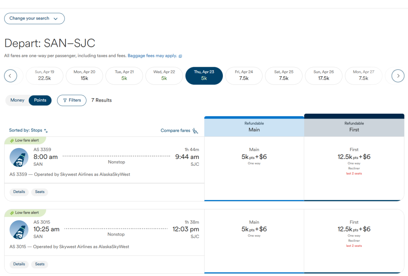Image resolution: width=408 pixels, height=276 pixels.
Task: Open Details for the 8:00 am flight
Action: click(19, 192)
